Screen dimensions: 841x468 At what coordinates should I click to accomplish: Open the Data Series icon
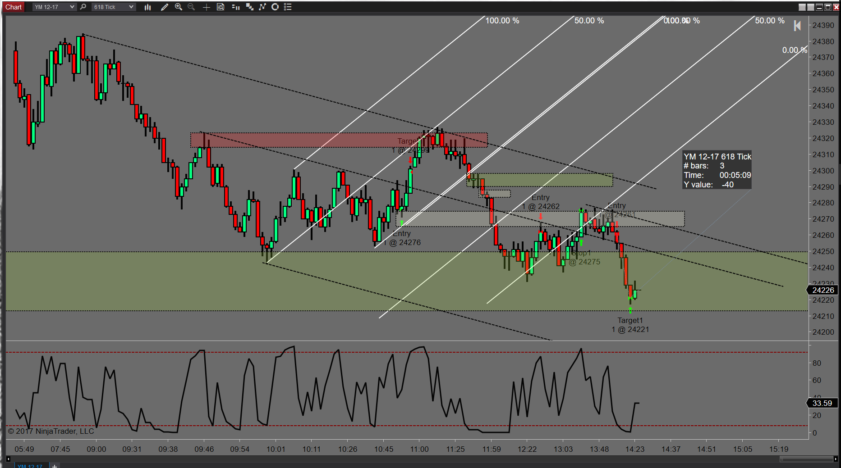(249, 7)
